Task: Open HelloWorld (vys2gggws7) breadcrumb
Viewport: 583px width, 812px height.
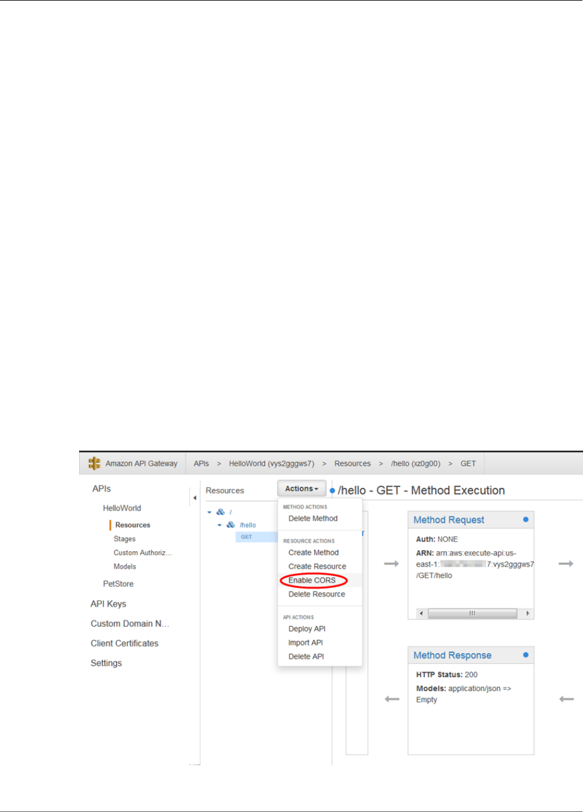Action: tap(271, 464)
